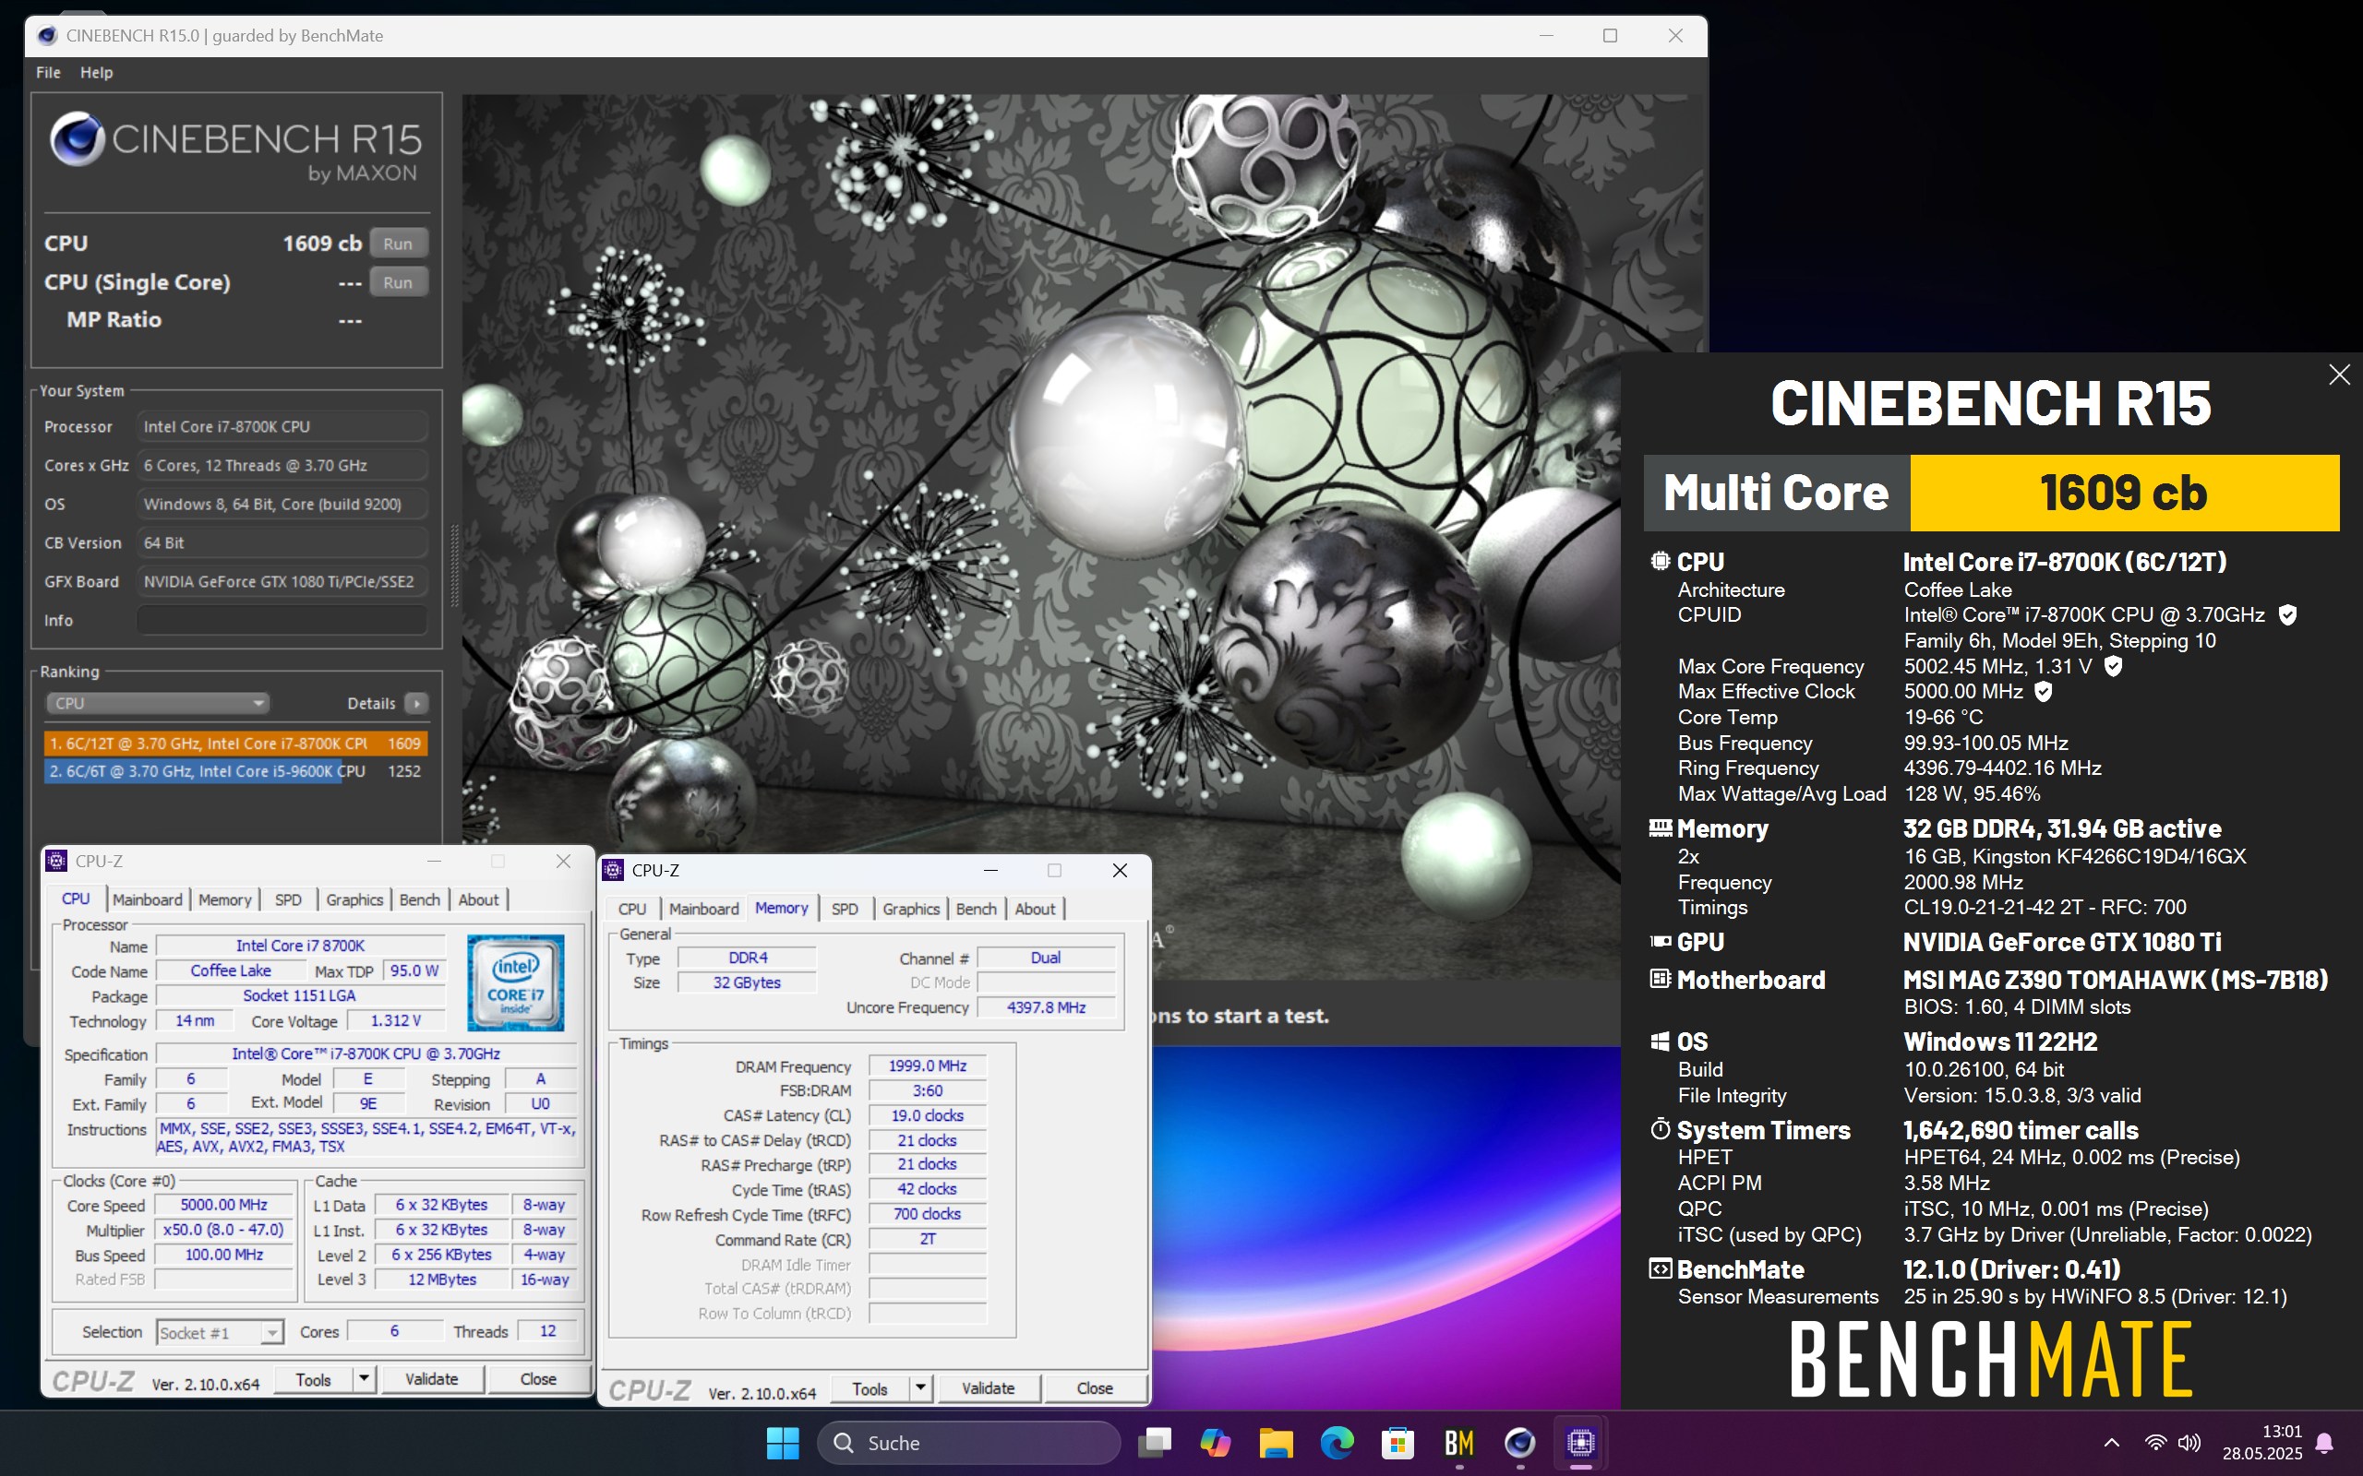This screenshot has width=2363, height=1476.
Task: Click shield beside Max Core Frequency
Action: 2112,667
